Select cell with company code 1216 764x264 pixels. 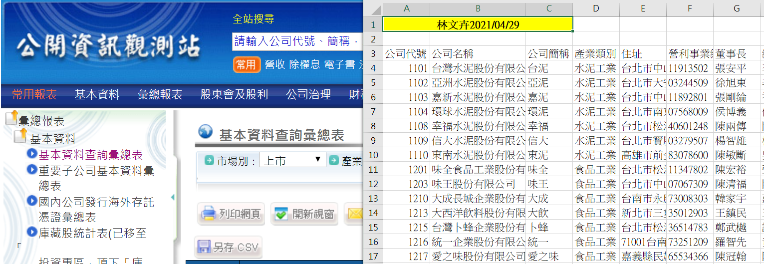pos(406,242)
